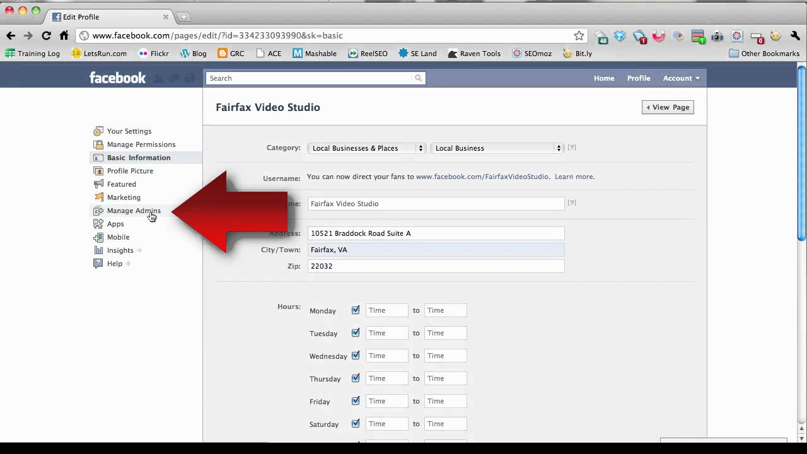Viewport: 807px width, 454px height.
Task: Open the Flickr bookmark
Action: 154,54
